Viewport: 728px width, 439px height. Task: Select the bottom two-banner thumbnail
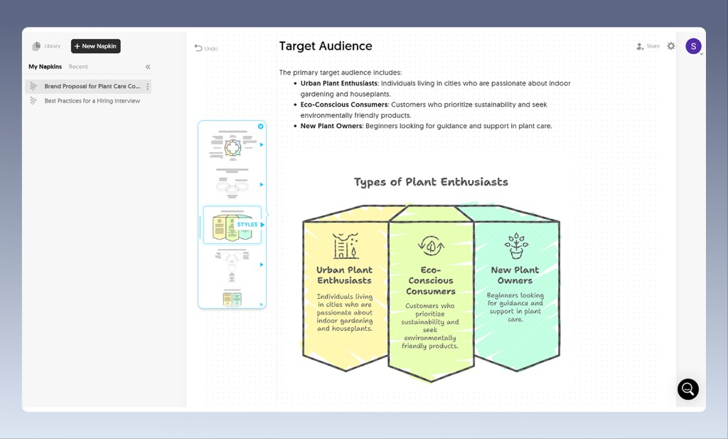232,297
